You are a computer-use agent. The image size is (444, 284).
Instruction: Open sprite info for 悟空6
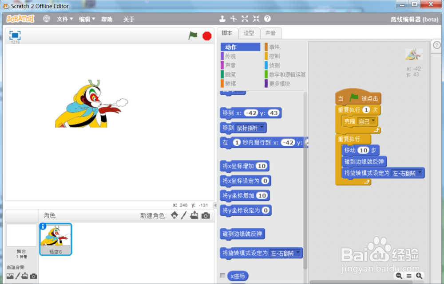click(43, 226)
